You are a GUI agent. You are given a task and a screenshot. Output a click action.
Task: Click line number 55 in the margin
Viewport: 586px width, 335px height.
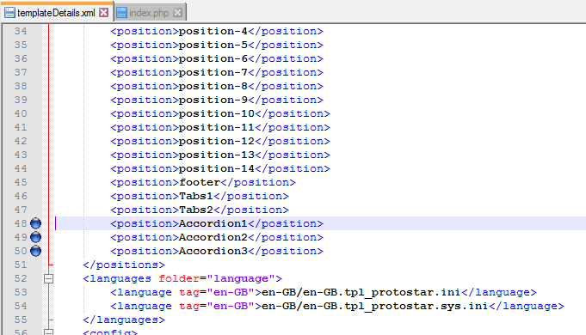[21, 320]
